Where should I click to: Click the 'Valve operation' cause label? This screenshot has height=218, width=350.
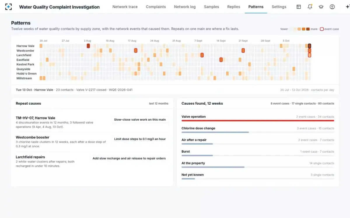(193, 117)
